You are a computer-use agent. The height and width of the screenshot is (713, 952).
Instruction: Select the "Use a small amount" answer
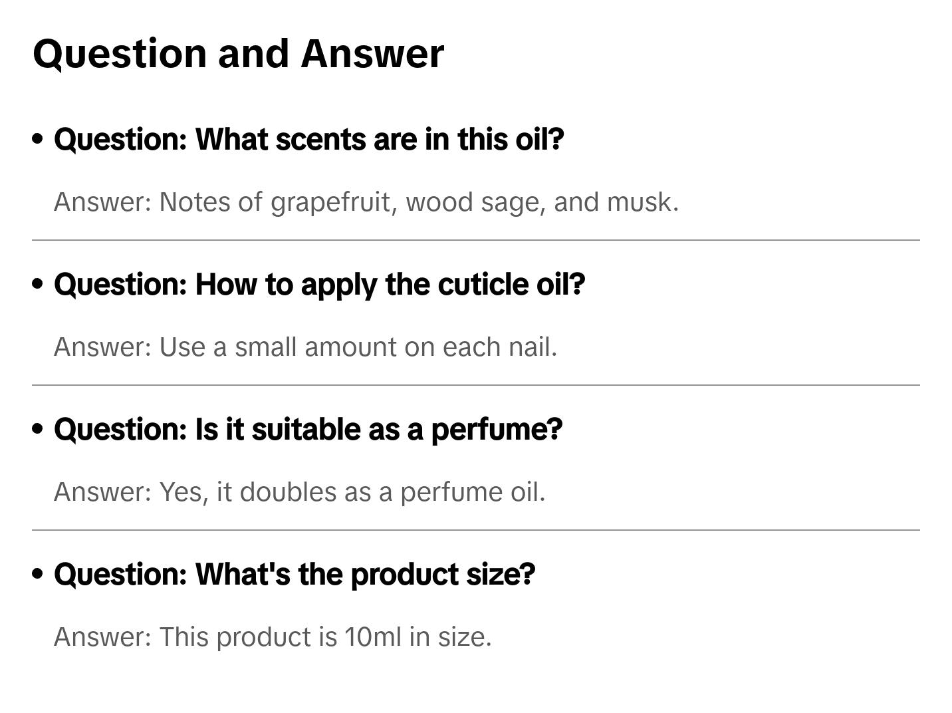305,347
